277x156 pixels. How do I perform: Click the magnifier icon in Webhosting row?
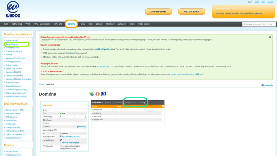(x=60, y=117)
